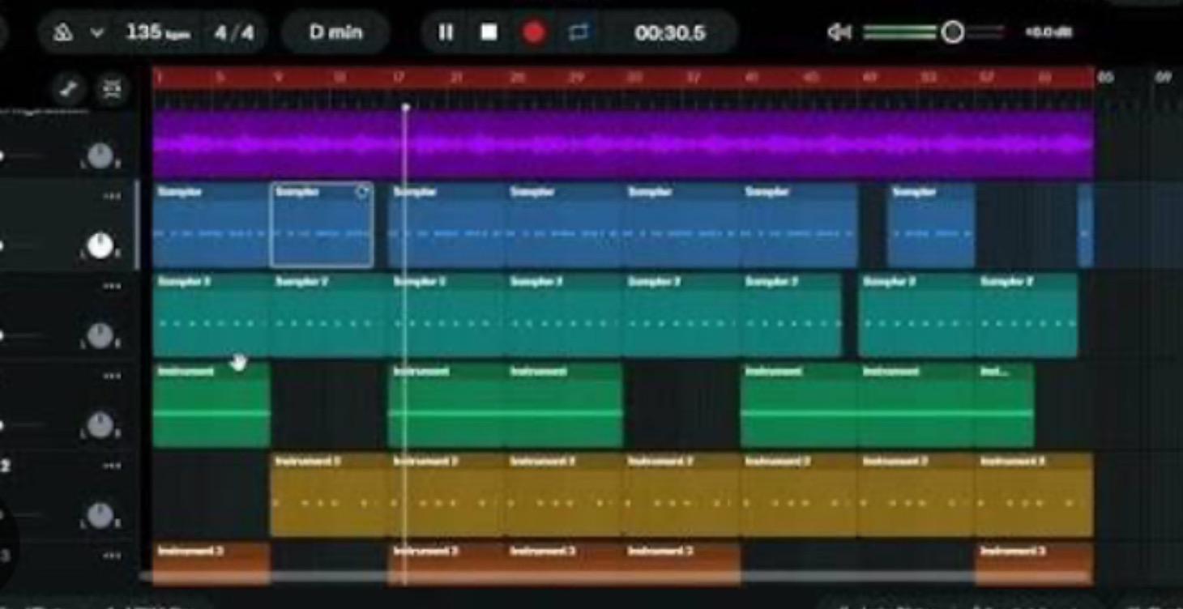Enable loop playback mode
The height and width of the screenshot is (609, 1183).
click(577, 32)
